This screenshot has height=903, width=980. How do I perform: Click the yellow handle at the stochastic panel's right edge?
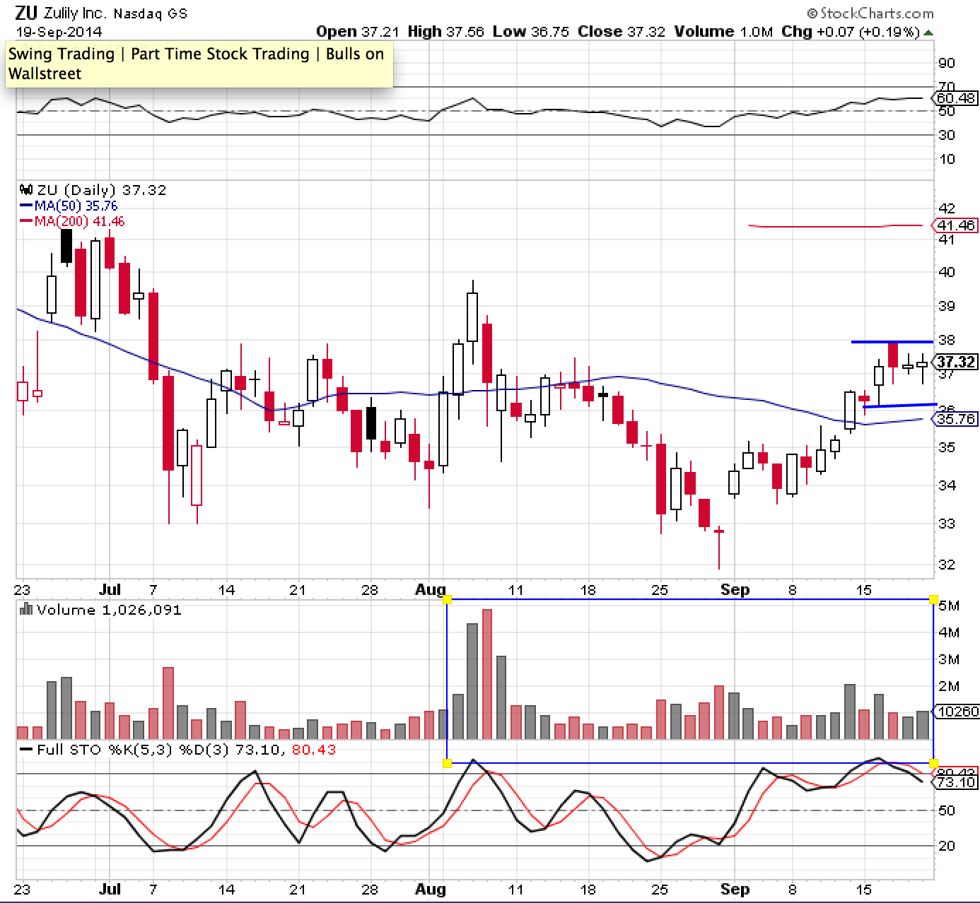[x=933, y=763]
